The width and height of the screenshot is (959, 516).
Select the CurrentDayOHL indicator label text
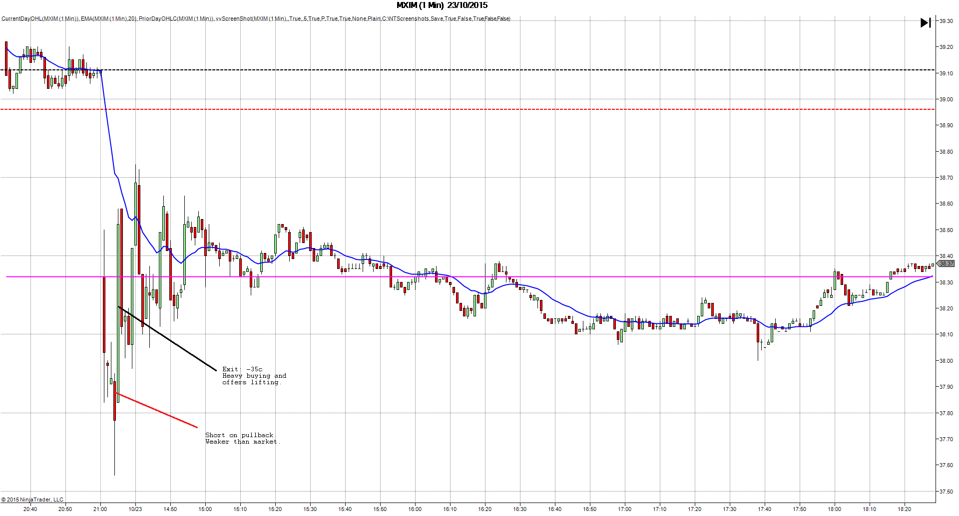pyautogui.click(x=40, y=19)
